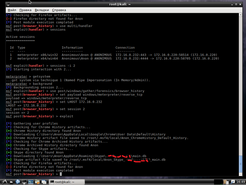Image resolution: width=246 pixels, height=185 pixels.
Task: Click the 'getsystem' command text
Action: point(41,77)
